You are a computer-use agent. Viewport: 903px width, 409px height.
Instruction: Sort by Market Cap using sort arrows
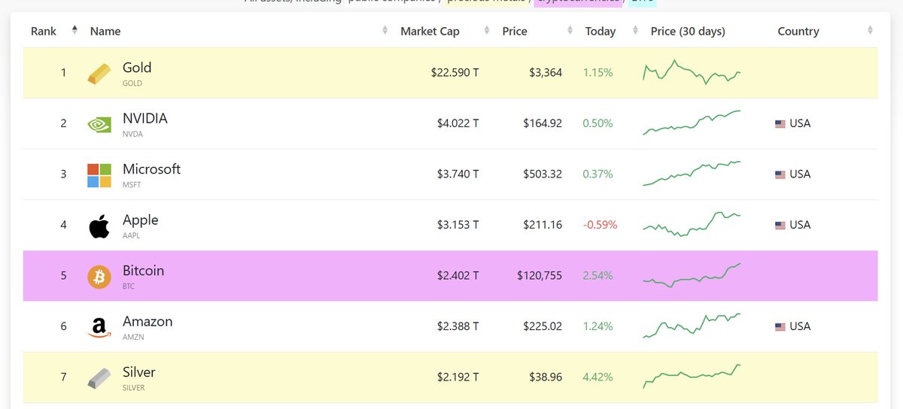[487, 30]
